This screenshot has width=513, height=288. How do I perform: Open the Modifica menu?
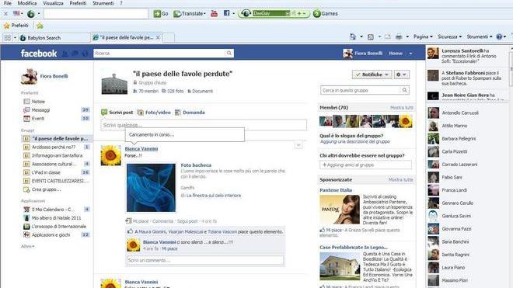[x=27, y=3]
